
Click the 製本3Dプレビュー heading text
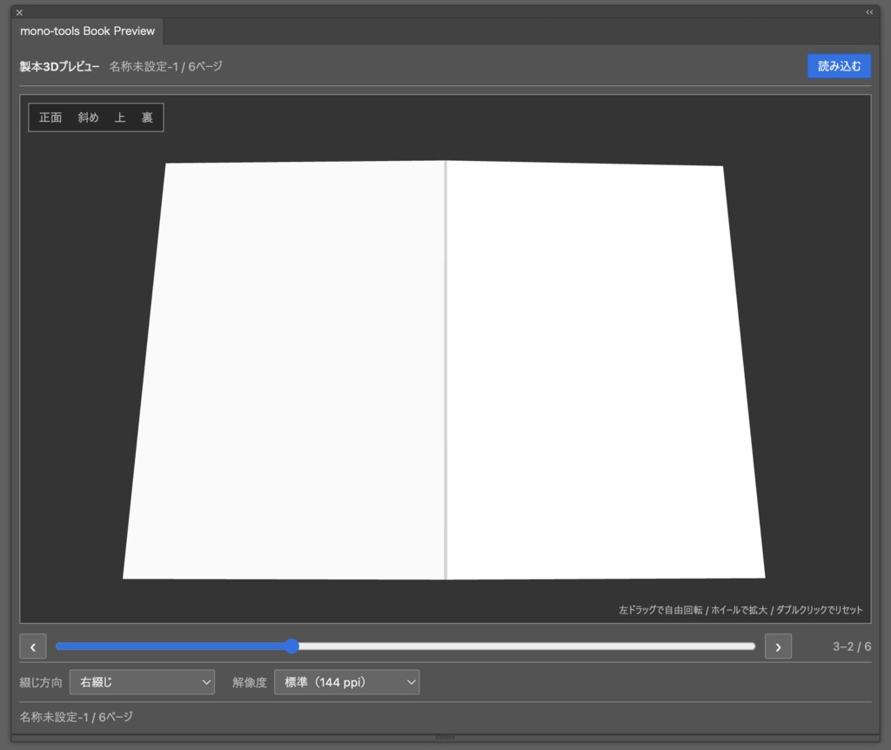pos(60,66)
